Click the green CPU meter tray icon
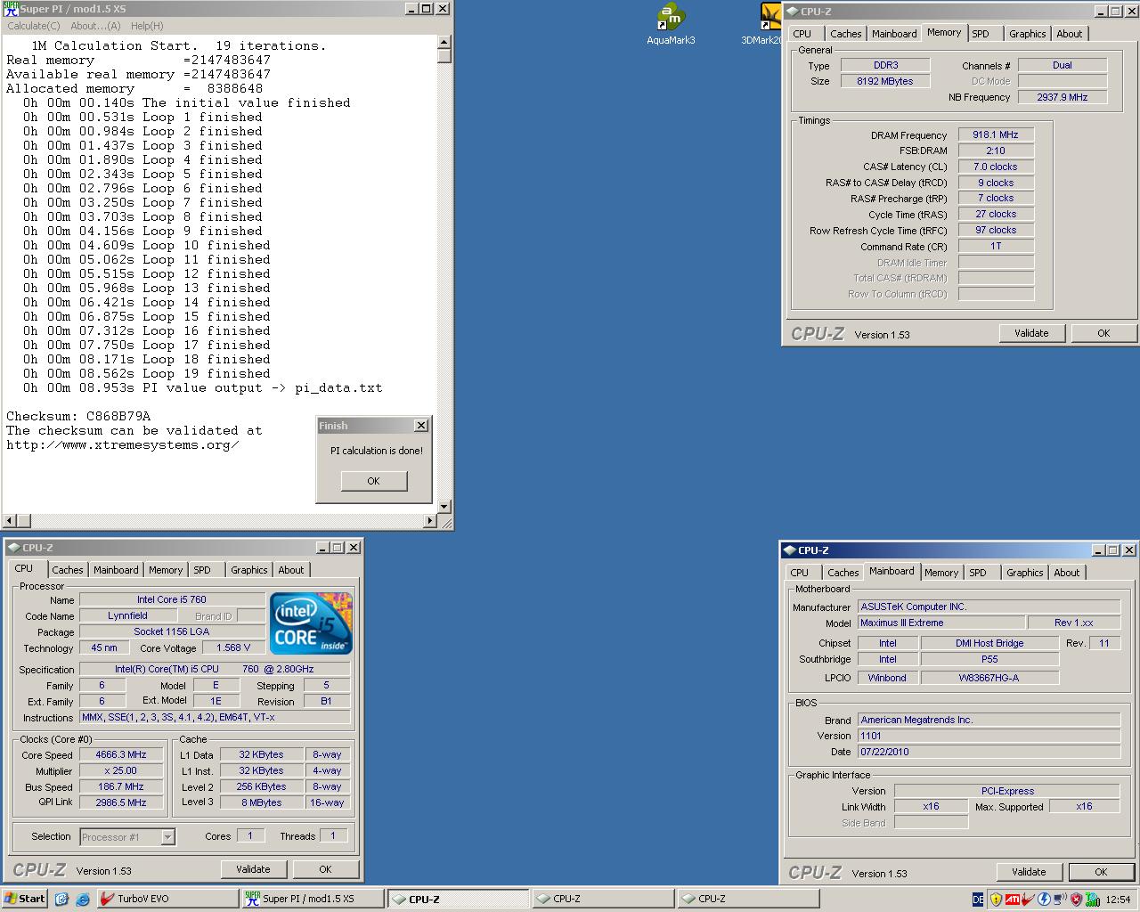Image resolution: width=1140 pixels, height=912 pixels. pyautogui.click(x=1092, y=900)
